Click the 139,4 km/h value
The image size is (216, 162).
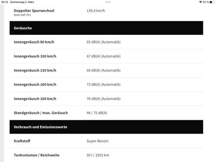(96, 11)
